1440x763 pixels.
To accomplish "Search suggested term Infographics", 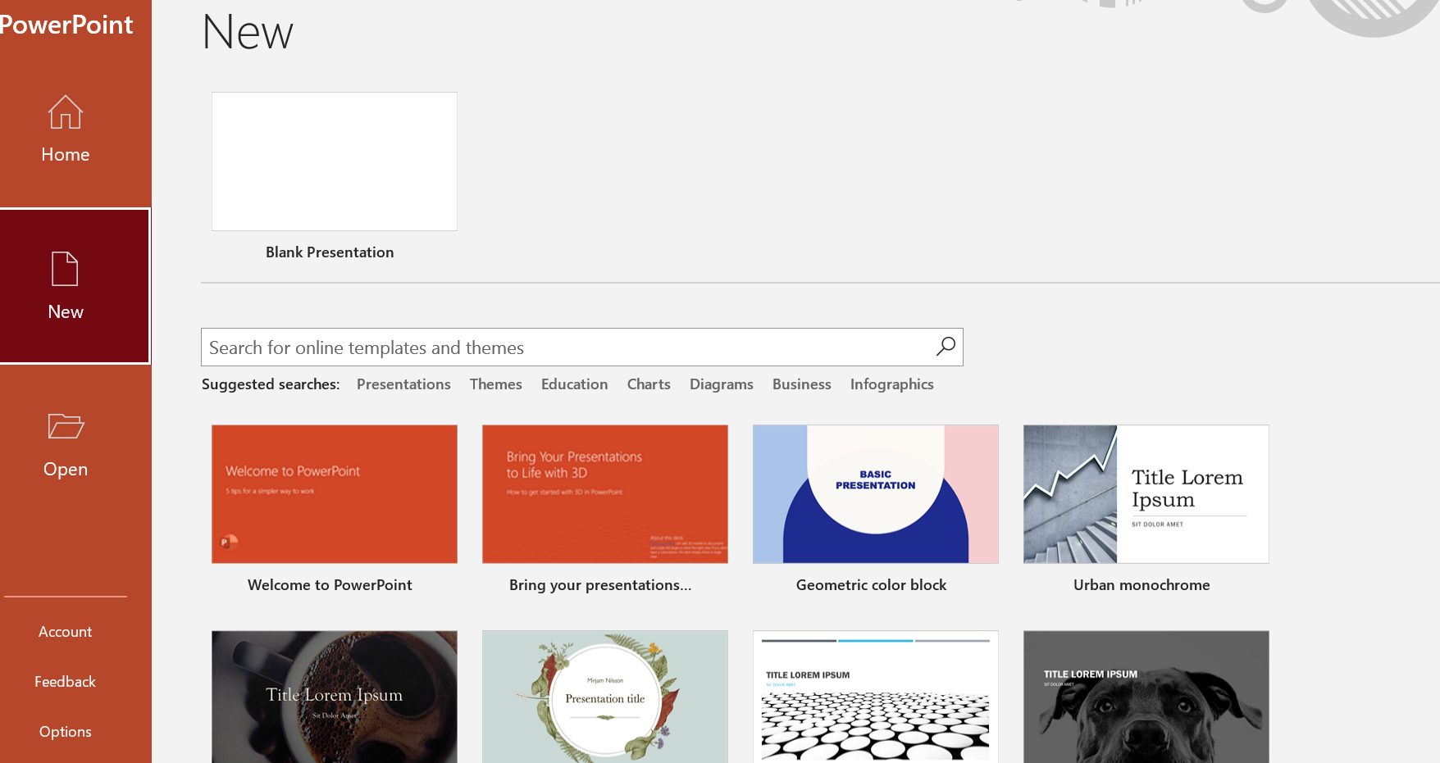I will click(892, 384).
